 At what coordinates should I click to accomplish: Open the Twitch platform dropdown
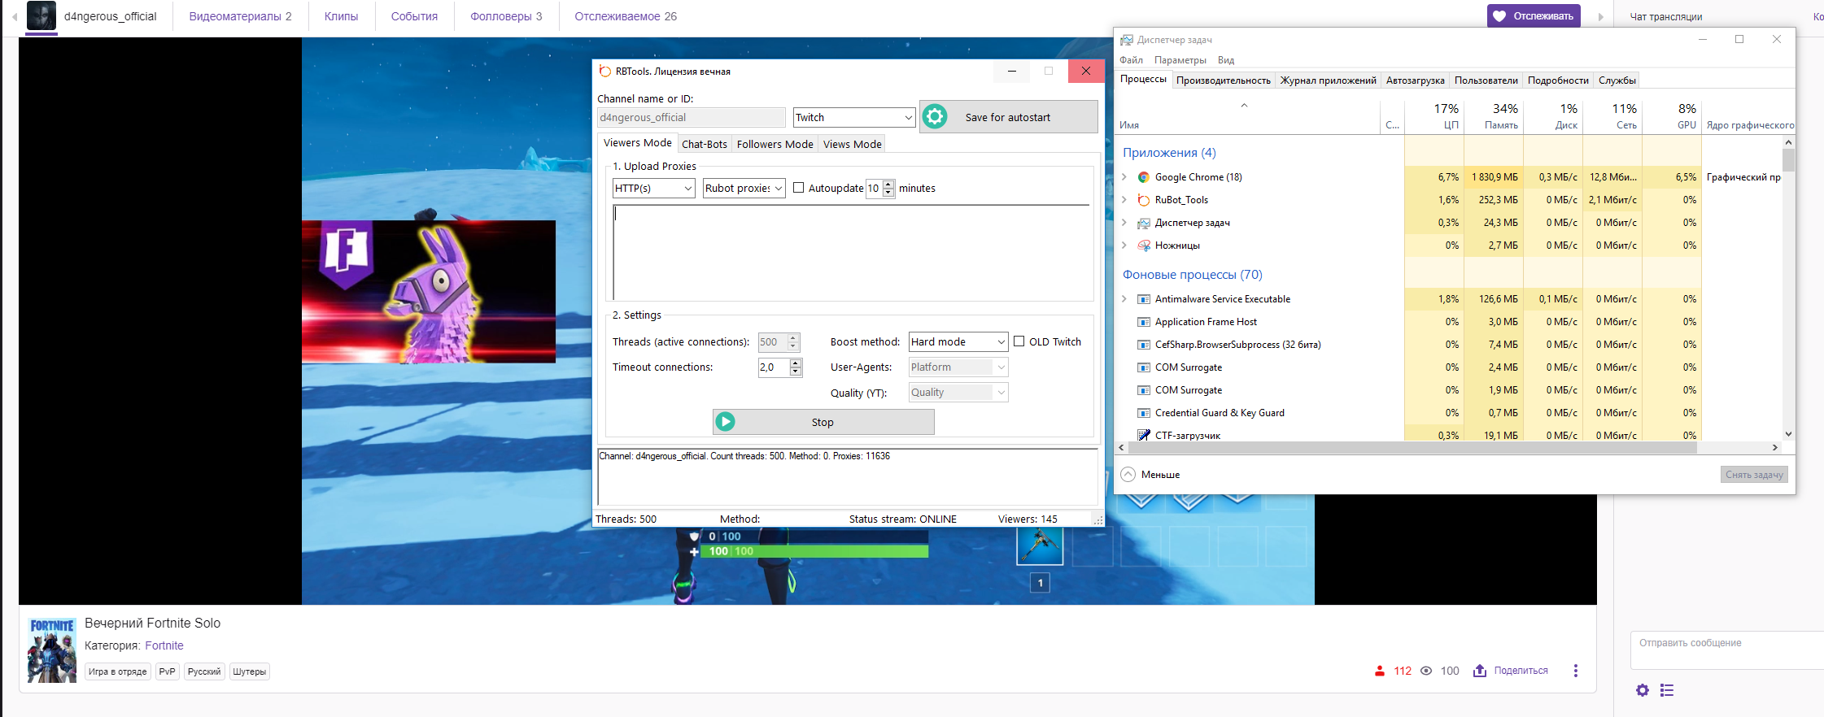pyautogui.click(x=854, y=118)
